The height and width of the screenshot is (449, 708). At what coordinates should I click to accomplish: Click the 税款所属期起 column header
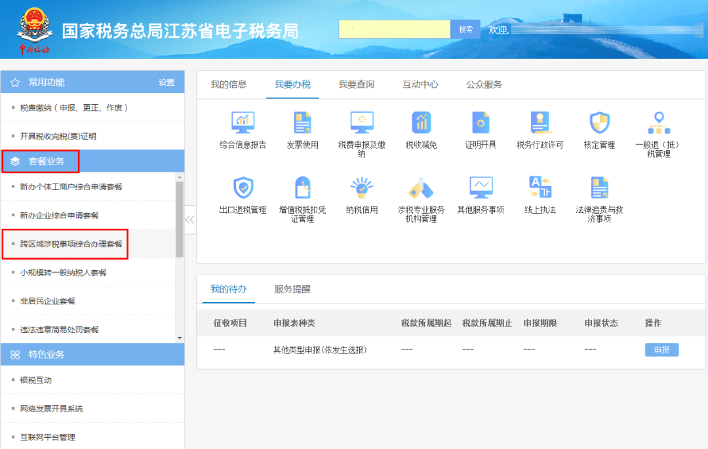(426, 323)
